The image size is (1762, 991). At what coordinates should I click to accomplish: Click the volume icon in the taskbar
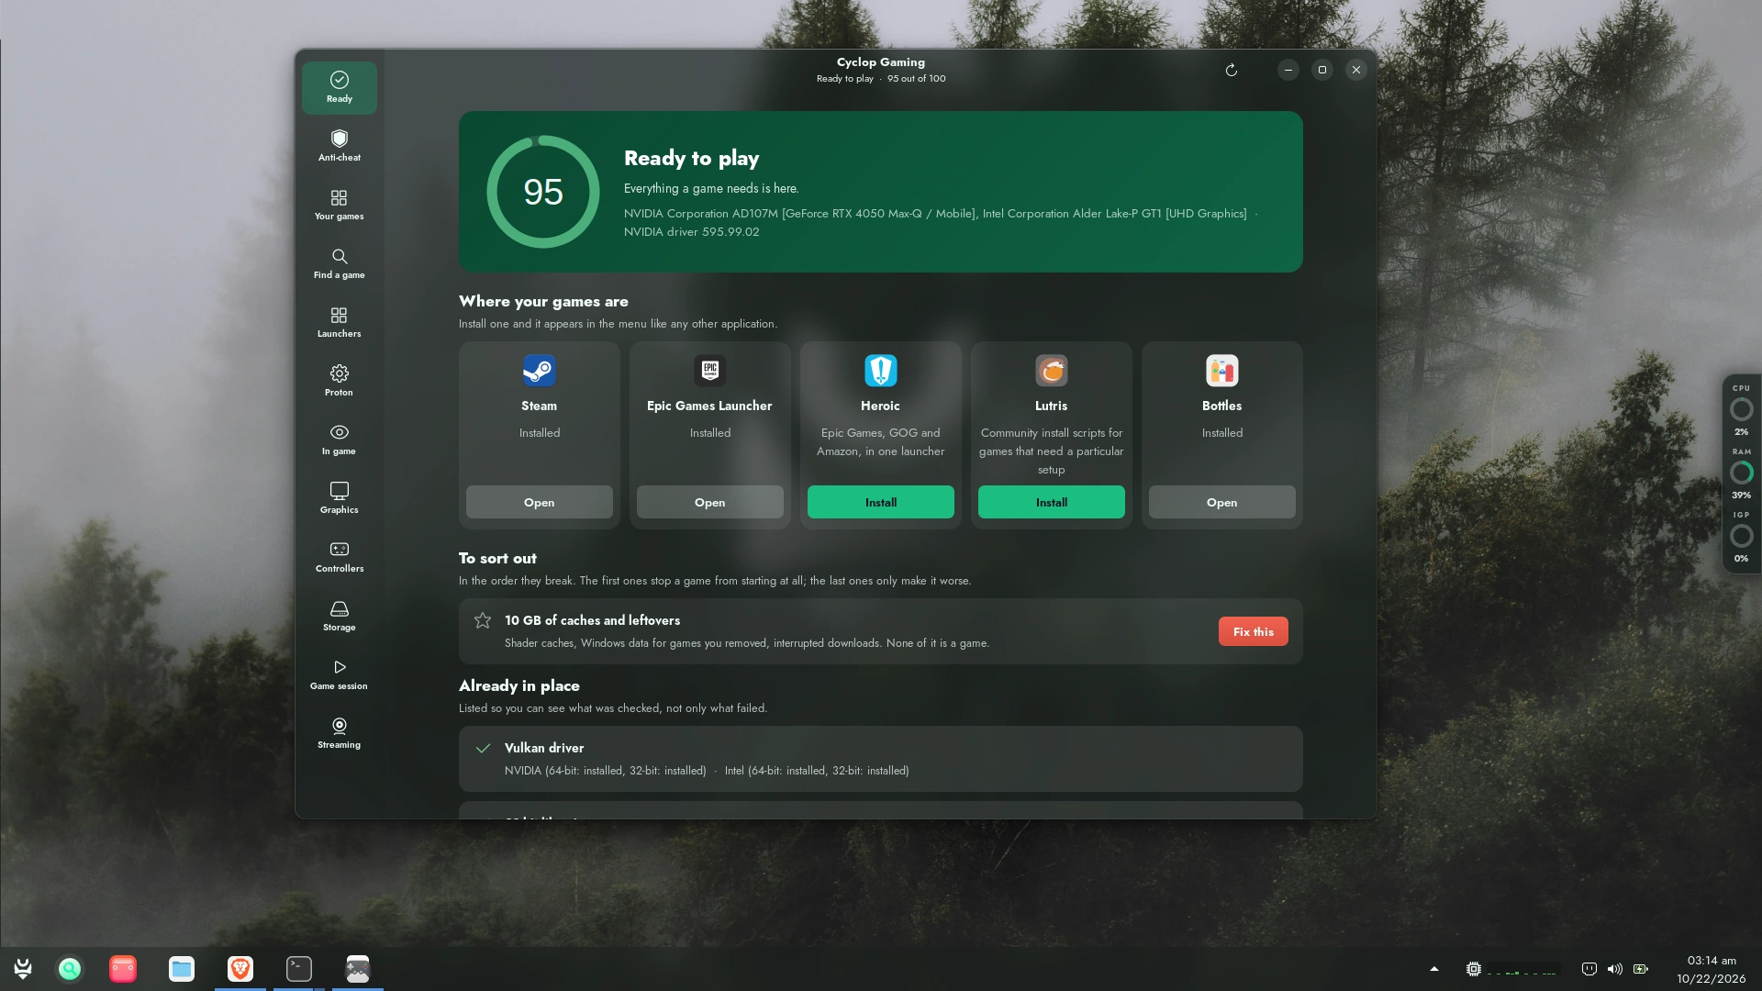pyautogui.click(x=1615, y=969)
